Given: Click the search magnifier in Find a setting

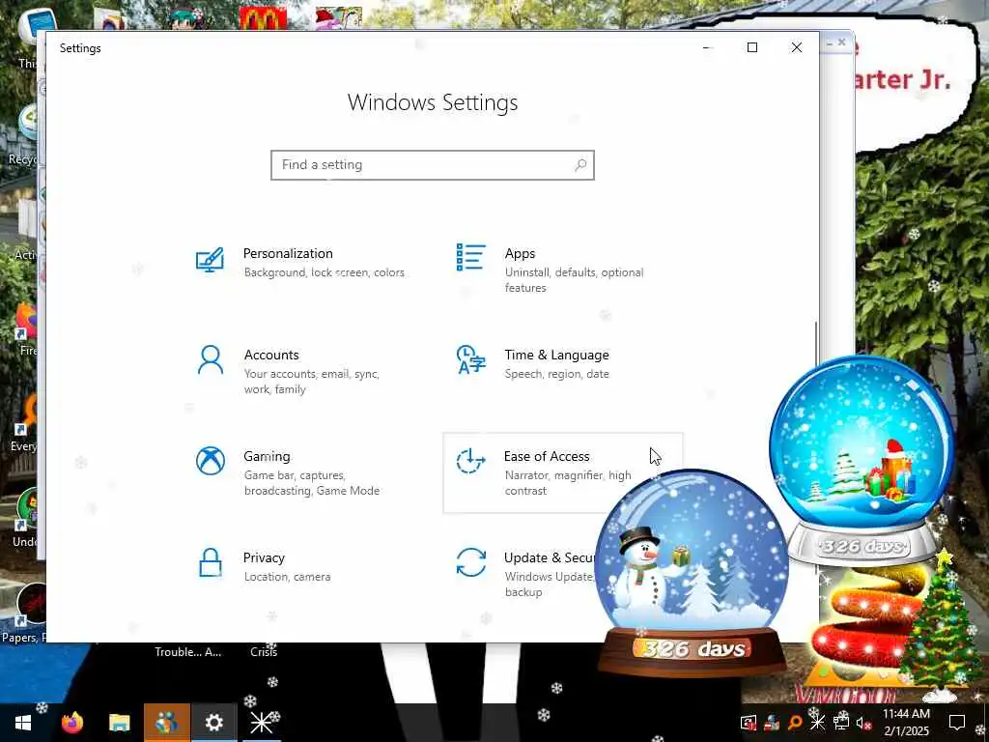Looking at the screenshot, I should point(580,164).
